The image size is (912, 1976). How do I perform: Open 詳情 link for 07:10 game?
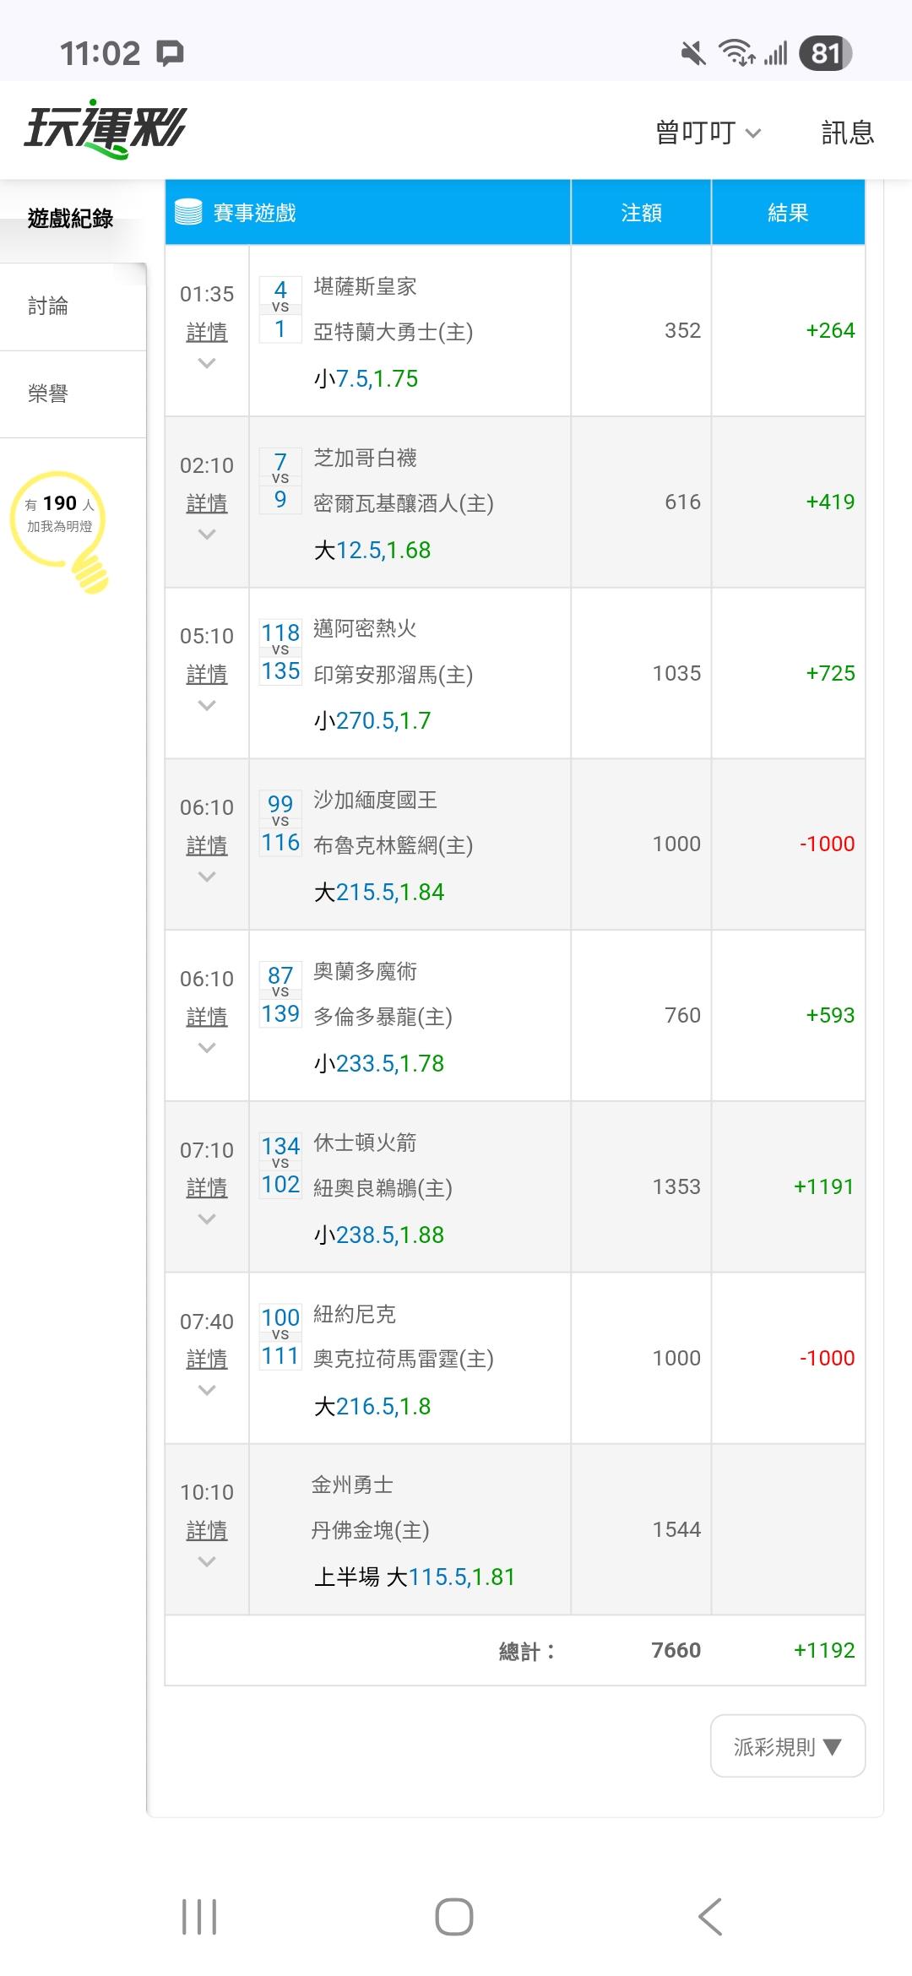[x=207, y=1188]
